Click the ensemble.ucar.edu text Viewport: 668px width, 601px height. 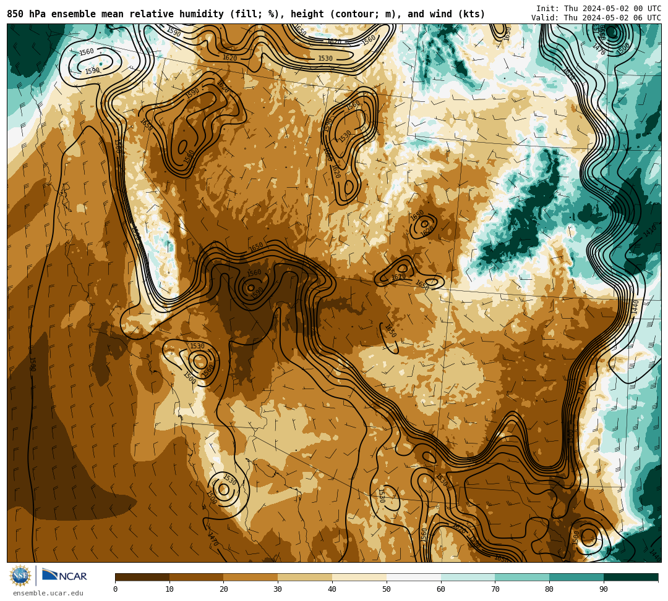tap(48, 593)
